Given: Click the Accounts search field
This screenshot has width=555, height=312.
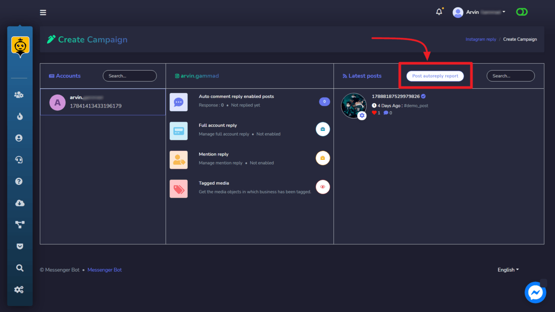Looking at the screenshot, I should 129,76.
